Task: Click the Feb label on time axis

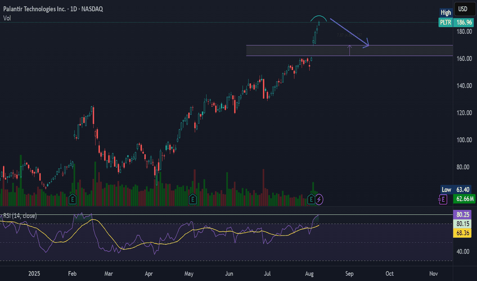Action: [x=72, y=274]
